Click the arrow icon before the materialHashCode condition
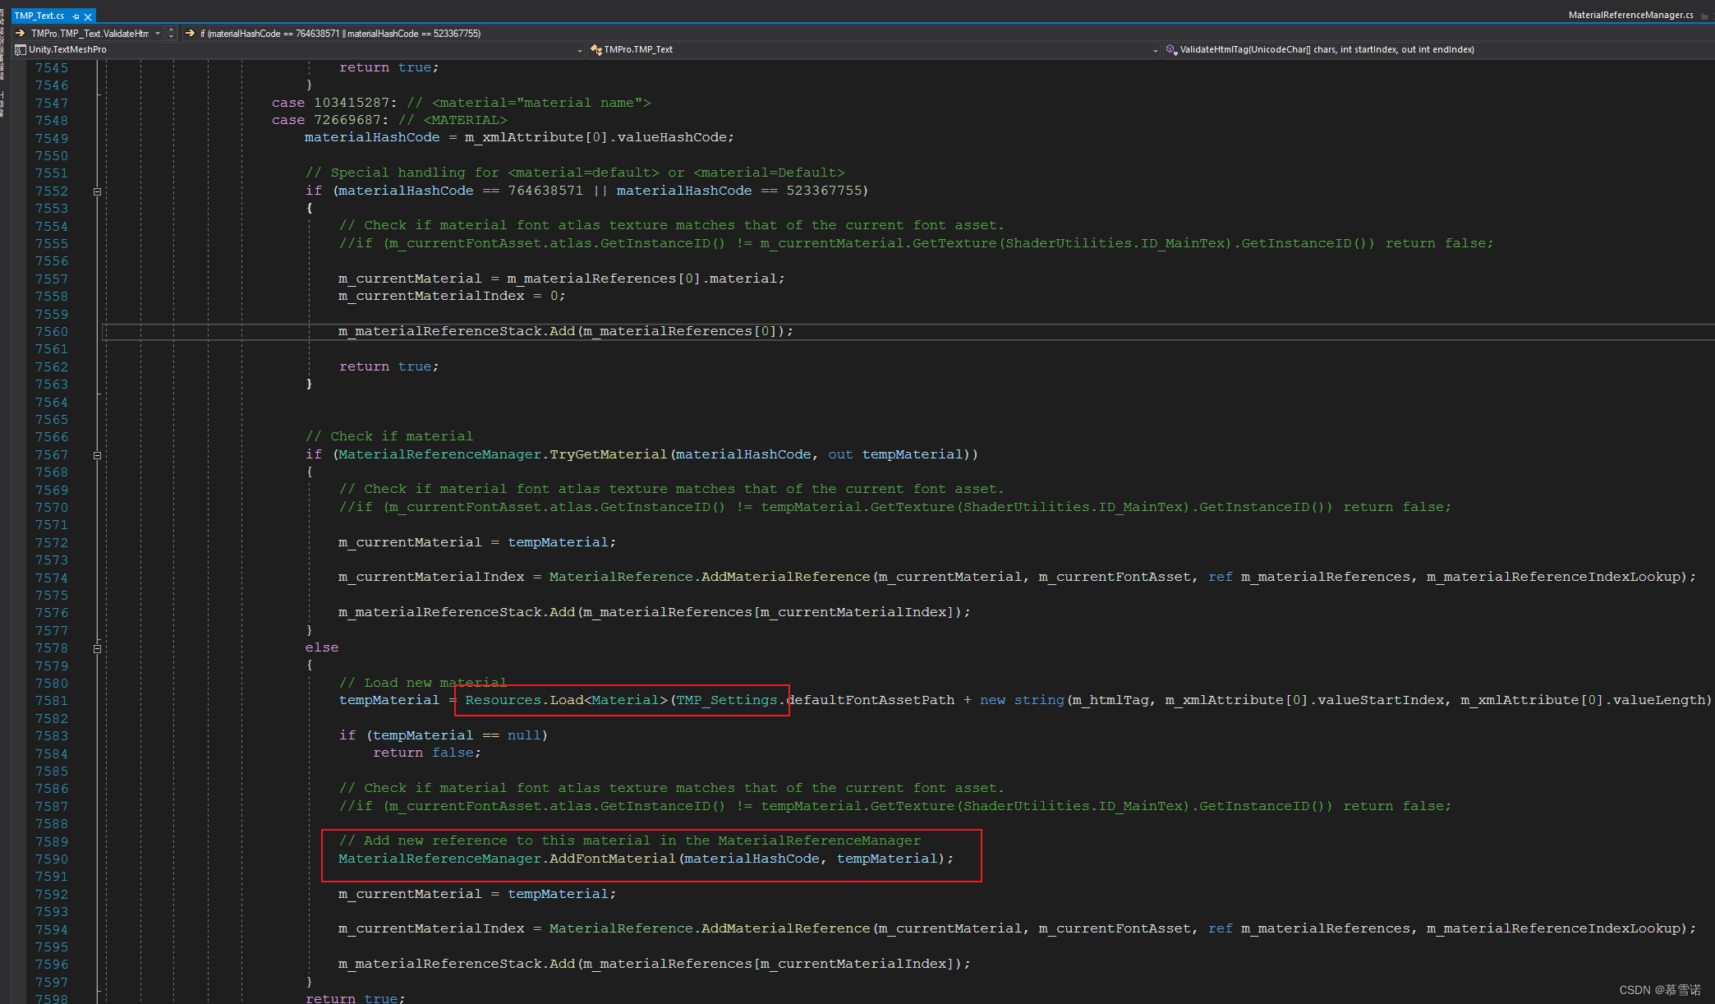Screen dimensions: 1715x1004 (x=191, y=33)
